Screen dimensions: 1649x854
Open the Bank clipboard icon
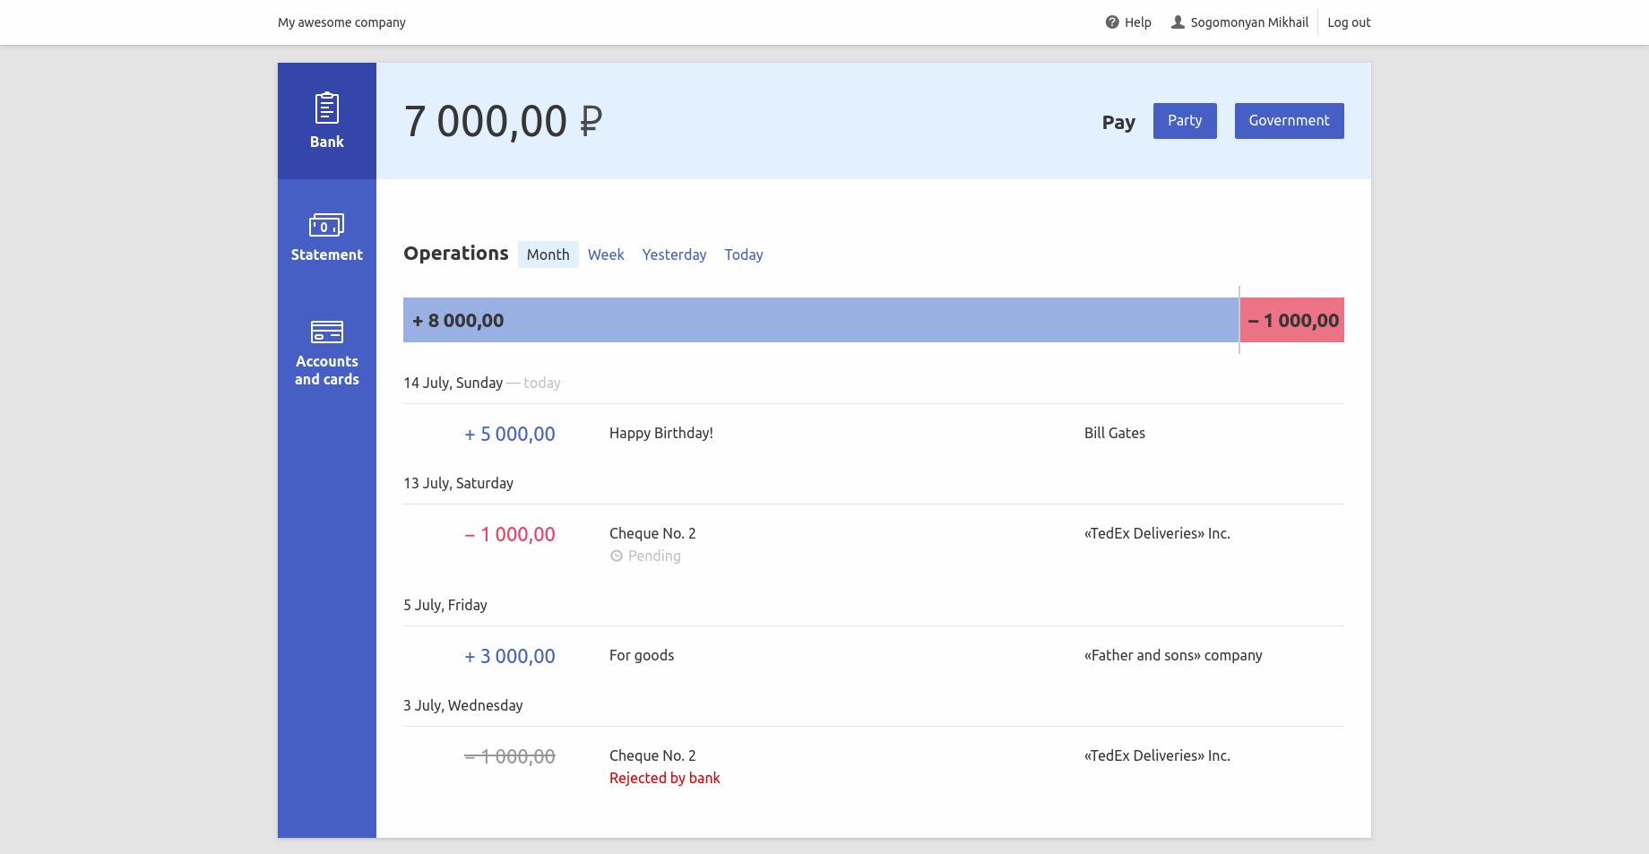[326, 108]
